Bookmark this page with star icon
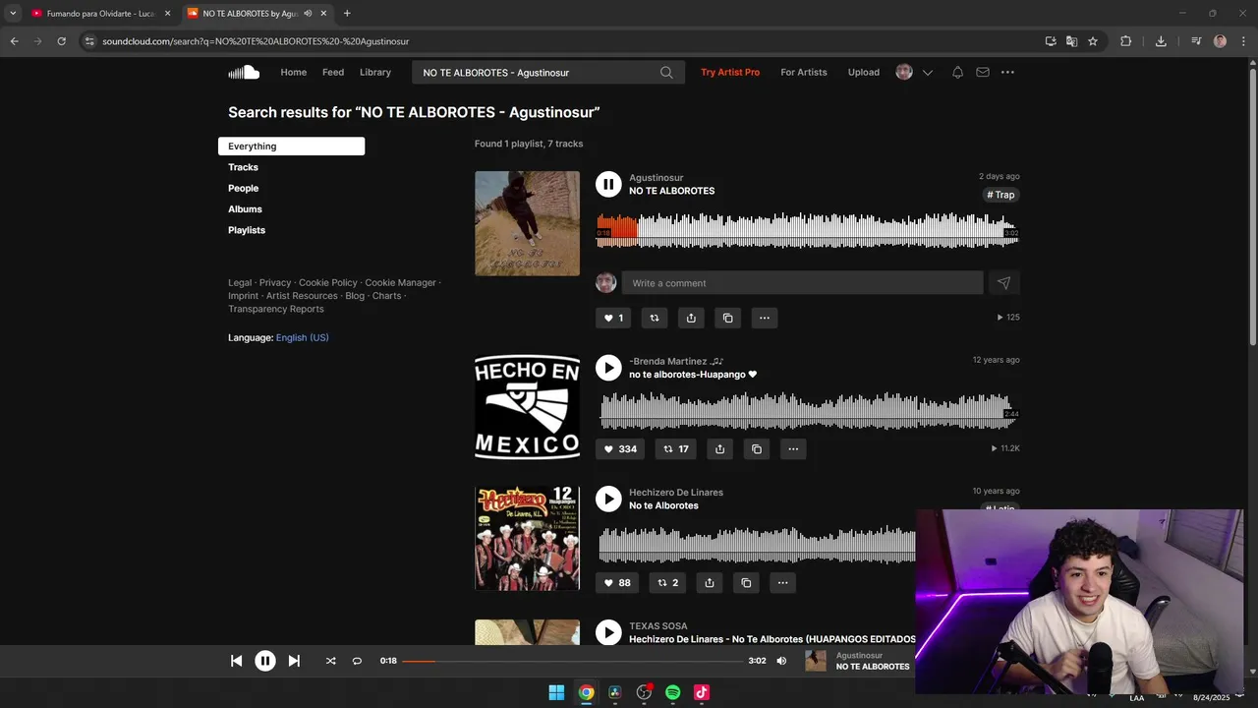This screenshot has width=1258, height=708. coord(1093,41)
